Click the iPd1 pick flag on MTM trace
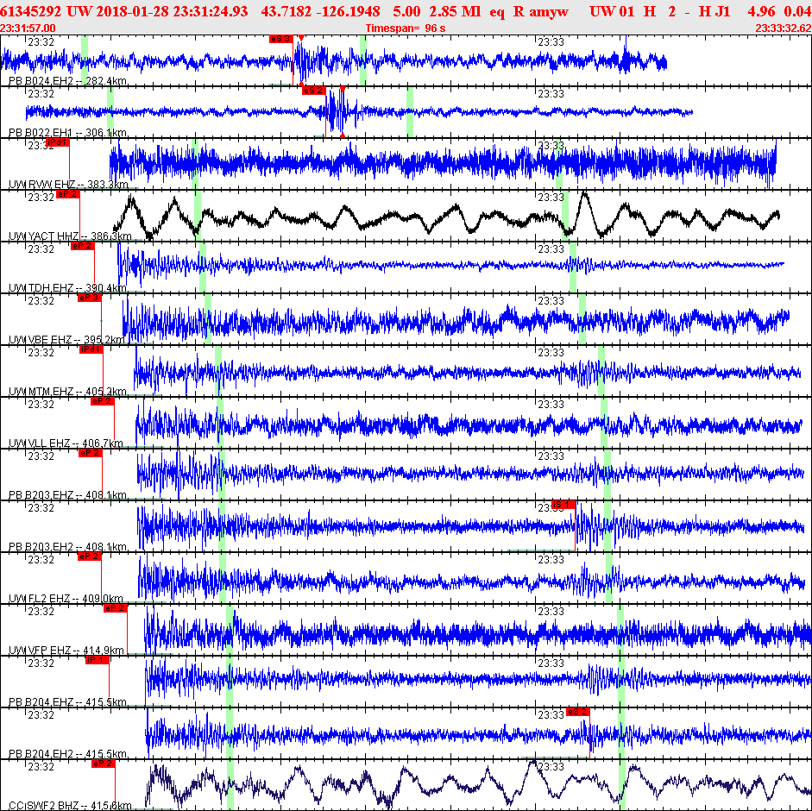The image size is (812, 811). point(91,349)
